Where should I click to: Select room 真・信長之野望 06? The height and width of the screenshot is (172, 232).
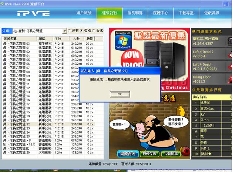[48, 64]
